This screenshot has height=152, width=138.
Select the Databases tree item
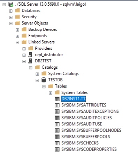pyautogui.click(x=31, y=11)
